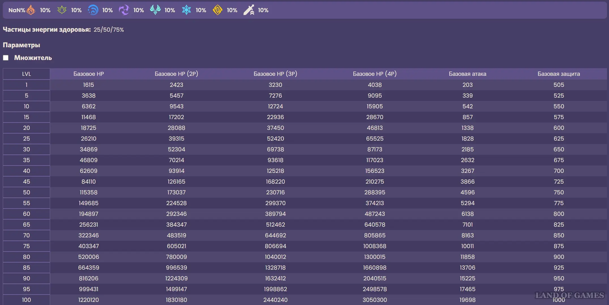Click the LAND OF GAMES watermark
This screenshot has width=609, height=305.
click(569, 295)
